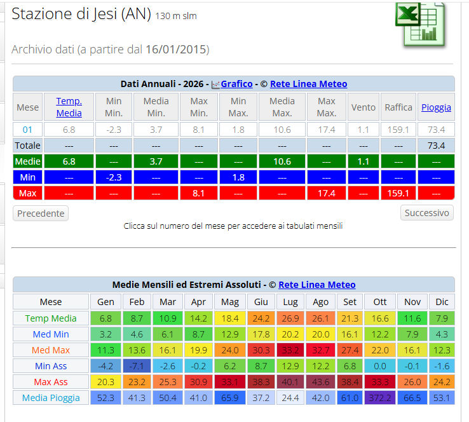Click the Stazione di Jesi heading
Viewport: 469px width, 422px height.
click(81, 14)
